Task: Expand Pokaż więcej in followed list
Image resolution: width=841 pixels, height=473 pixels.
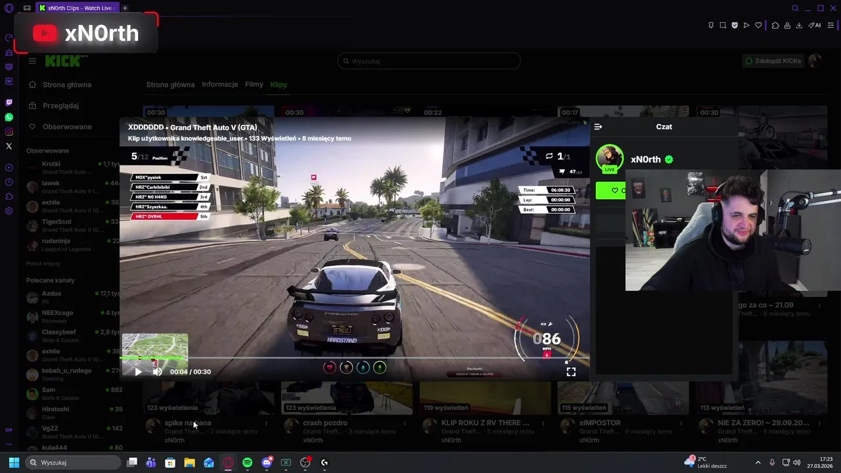Action: 43,263
